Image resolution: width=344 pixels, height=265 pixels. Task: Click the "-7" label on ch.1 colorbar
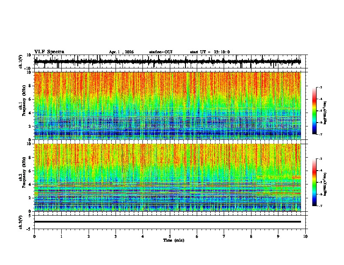coord(321,134)
